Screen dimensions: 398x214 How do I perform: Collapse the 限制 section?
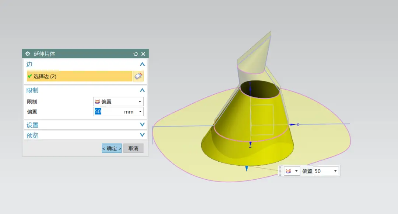click(142, 90)
